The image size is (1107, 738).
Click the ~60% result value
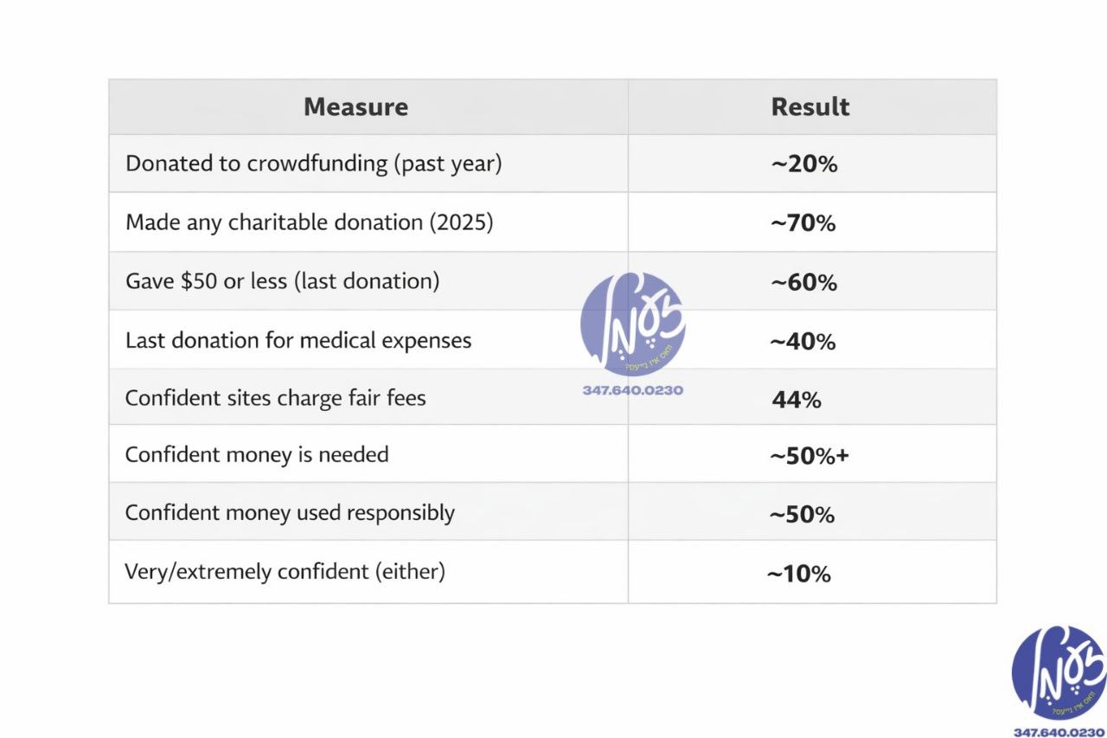pyautogui.click(x=803, y=282)
